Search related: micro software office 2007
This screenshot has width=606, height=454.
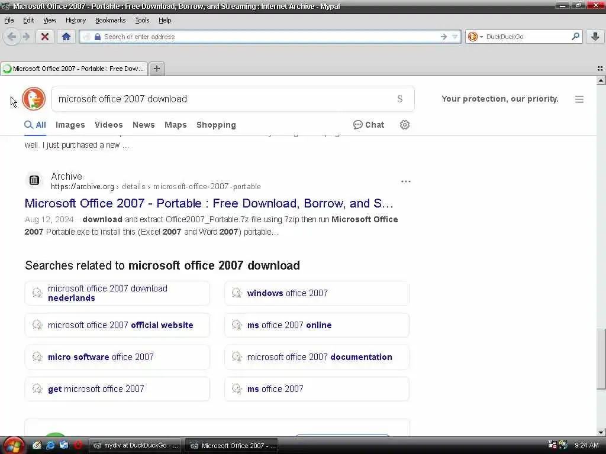[x=117, y=356]
